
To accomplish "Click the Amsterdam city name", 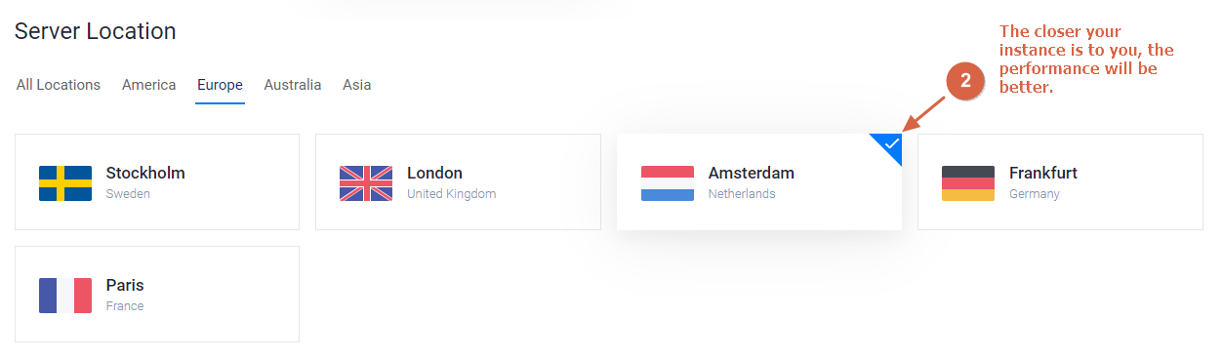I will (x=752, y=173).
